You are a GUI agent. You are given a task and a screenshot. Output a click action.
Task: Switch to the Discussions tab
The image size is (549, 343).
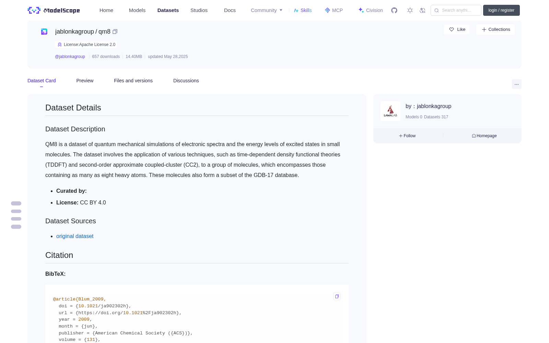coord(186,81)
